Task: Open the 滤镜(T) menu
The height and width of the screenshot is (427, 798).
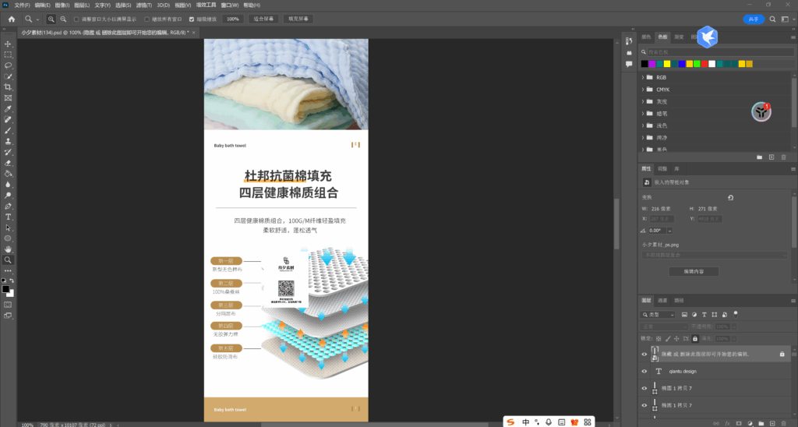Action: click(144, 5)
